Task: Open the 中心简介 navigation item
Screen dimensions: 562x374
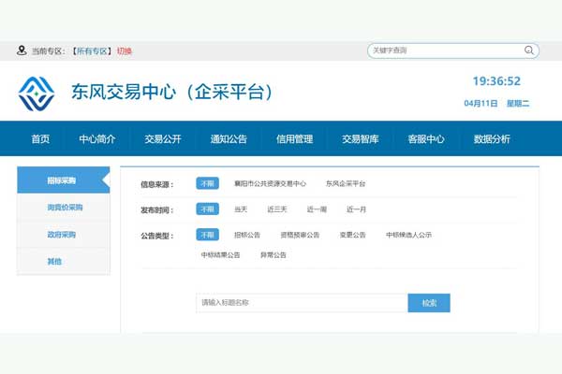Action: point(97,139)
